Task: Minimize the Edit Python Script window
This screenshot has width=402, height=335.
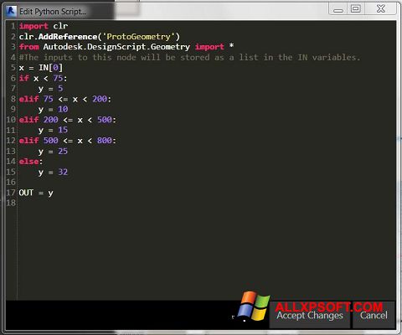Action: point(338,9)
